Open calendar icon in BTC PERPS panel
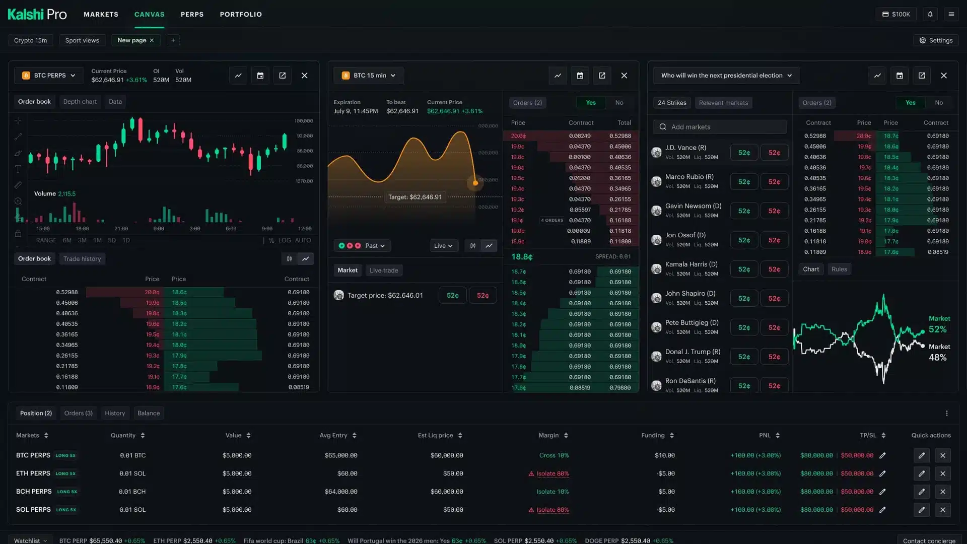This screenshot has height=544, width=967. click(x=260, y=76)
